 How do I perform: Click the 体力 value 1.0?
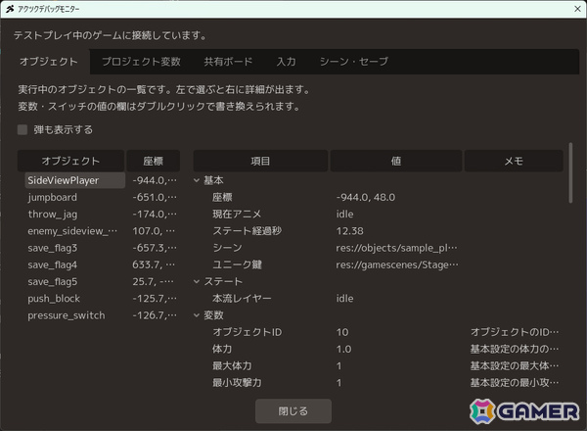point(343,349)
